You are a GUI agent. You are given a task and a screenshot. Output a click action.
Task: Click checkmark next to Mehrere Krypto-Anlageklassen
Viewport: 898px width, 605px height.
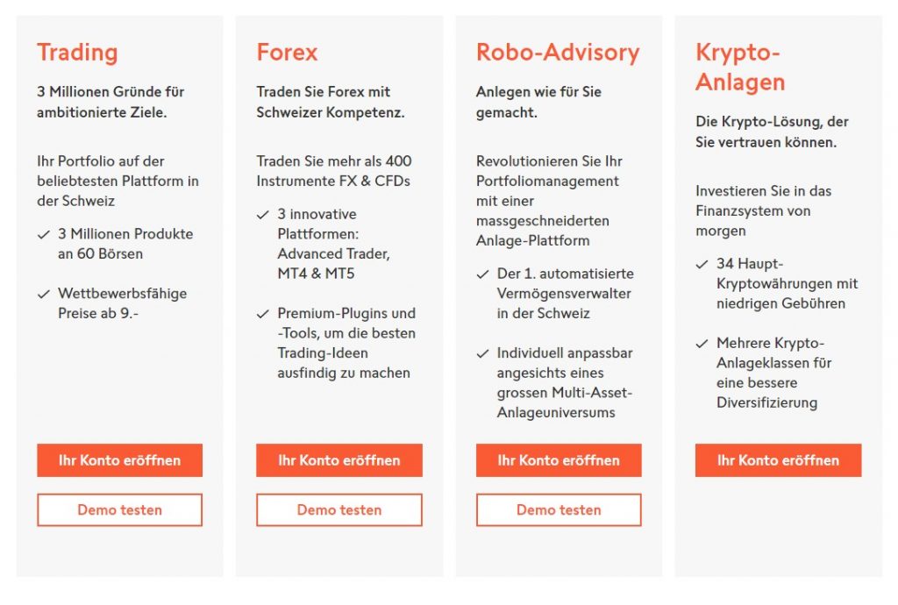[x=702, y=344]
